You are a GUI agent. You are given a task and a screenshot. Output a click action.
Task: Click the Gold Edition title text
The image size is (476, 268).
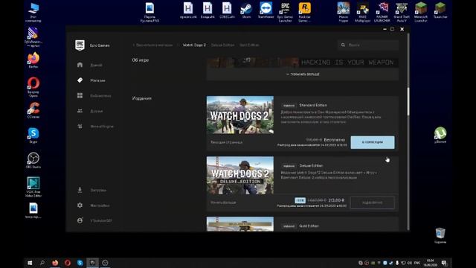(x=309, y=226)
